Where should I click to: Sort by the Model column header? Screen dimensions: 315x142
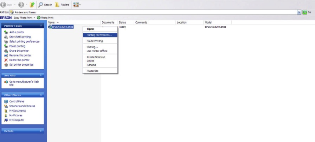coord(218,22)
